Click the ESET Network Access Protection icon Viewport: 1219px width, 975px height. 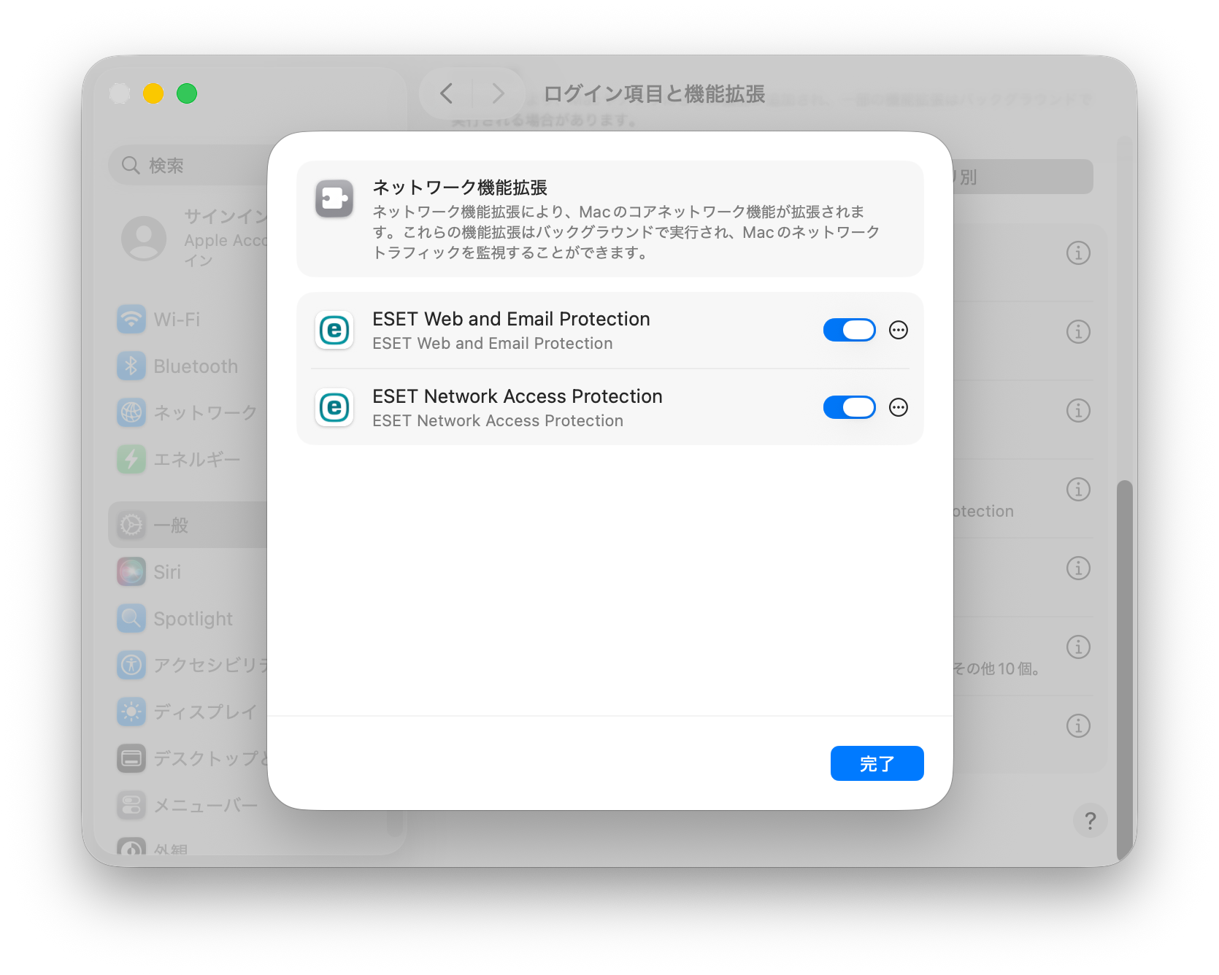point(334,408)
